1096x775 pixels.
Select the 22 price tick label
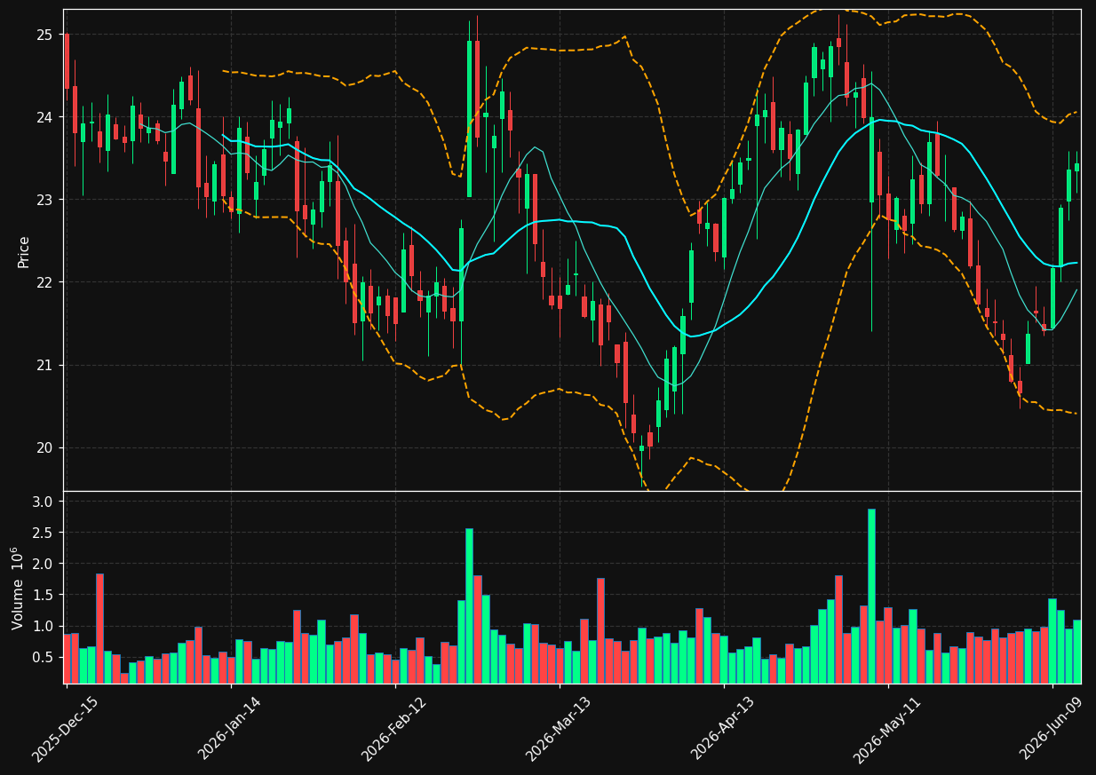pyautogui.click(x=44, y=282)
